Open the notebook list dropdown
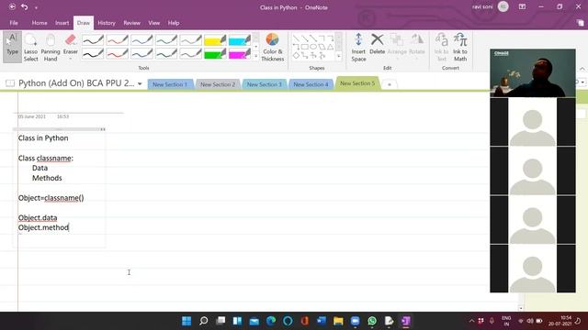The image size is (588, 330). click(140, 83)
